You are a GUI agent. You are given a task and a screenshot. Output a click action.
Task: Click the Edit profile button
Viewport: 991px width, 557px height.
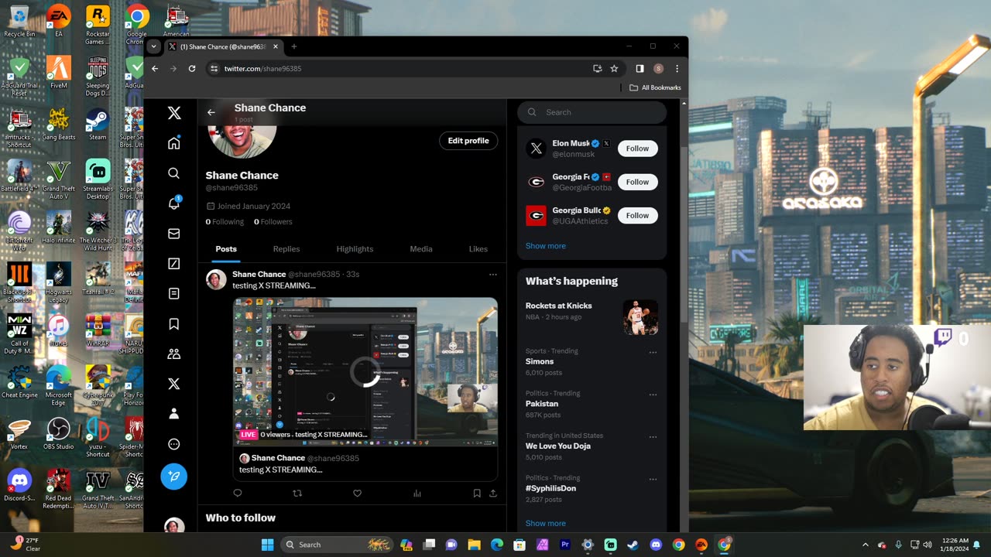pyautogui.click(x=468, y=141)
